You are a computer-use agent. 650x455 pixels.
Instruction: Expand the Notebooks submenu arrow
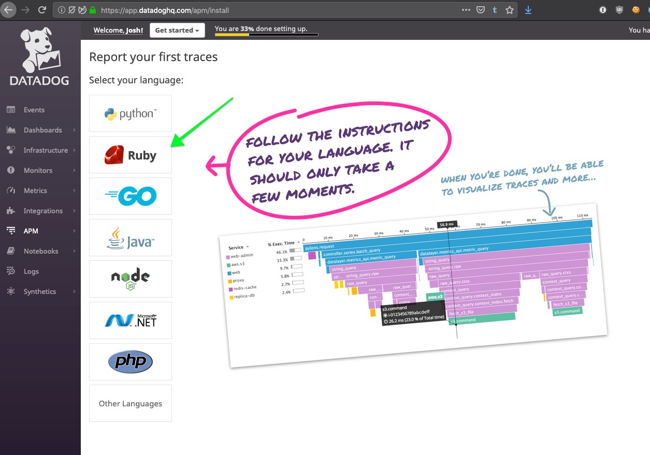(x=75, y=251)
